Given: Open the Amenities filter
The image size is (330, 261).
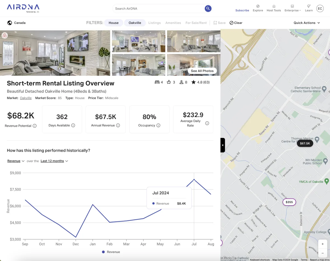Looking at the screenshot, I should point(173,23).
